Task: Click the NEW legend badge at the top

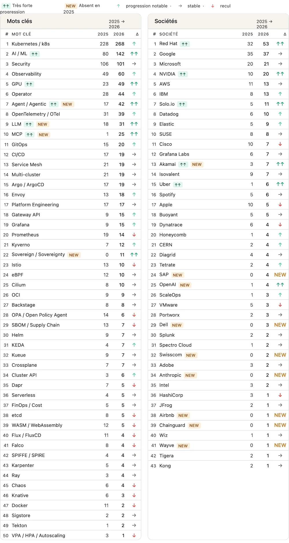Action: 71,6
